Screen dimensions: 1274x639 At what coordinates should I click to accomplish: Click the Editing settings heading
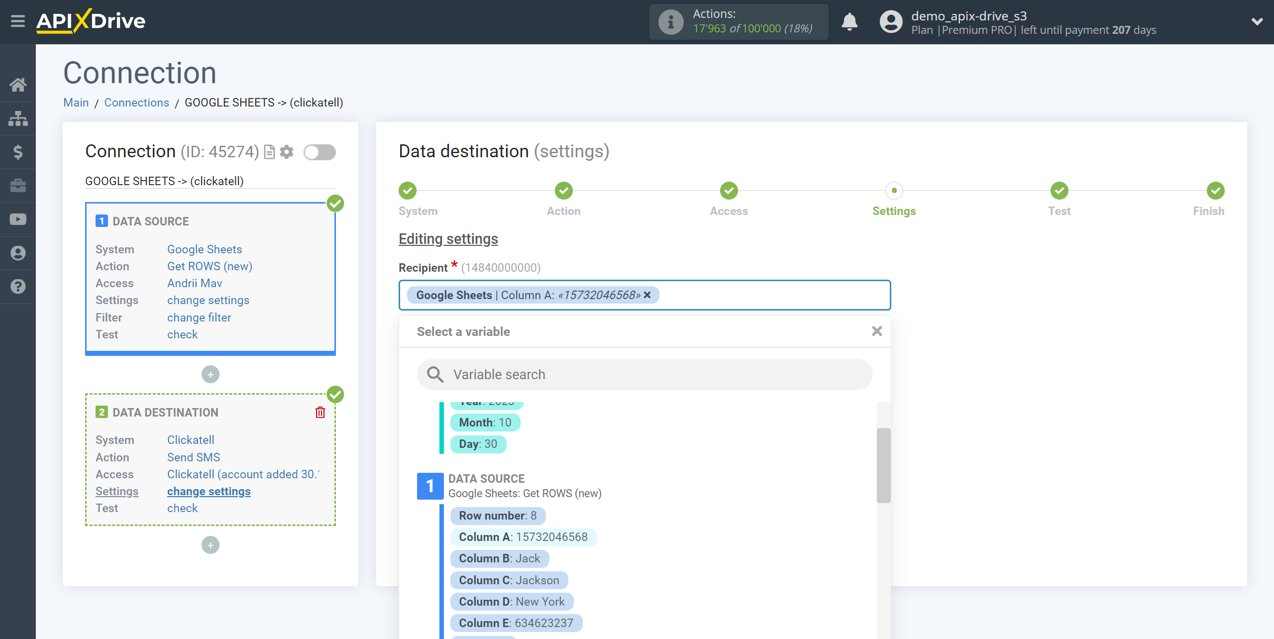(x=448, y=239)
